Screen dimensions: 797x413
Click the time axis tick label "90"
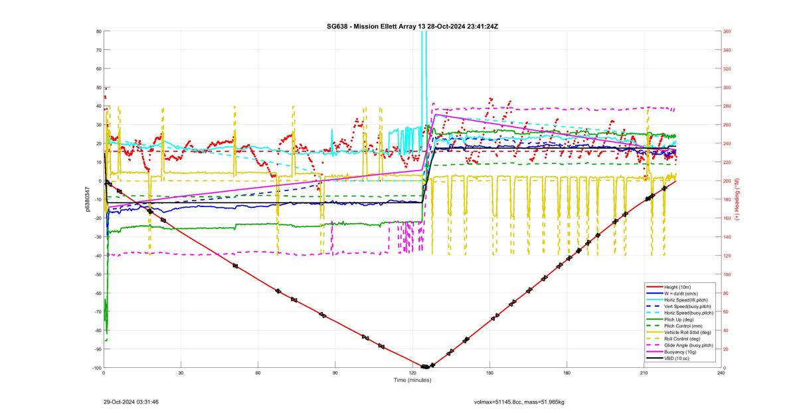pos(335,373)
